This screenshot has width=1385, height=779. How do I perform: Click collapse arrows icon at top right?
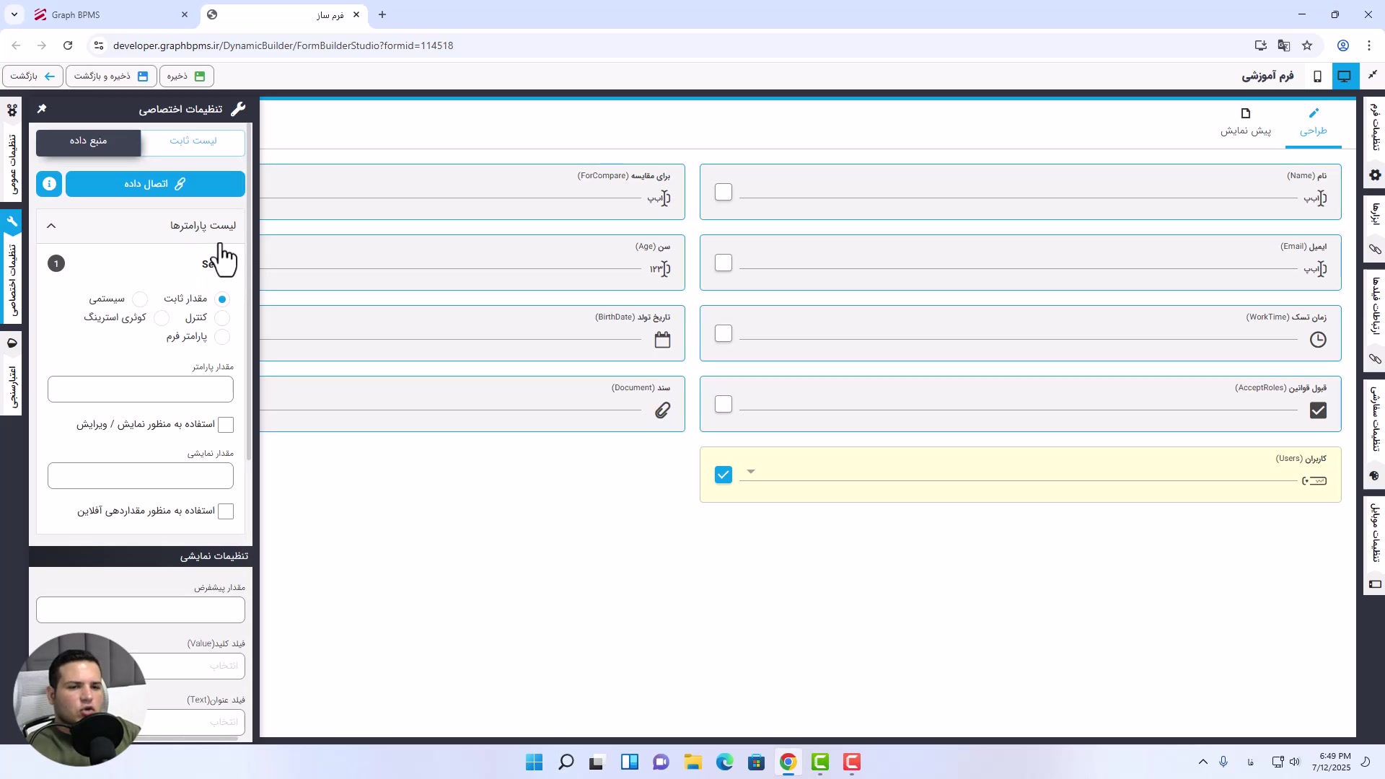[1373, 75]
